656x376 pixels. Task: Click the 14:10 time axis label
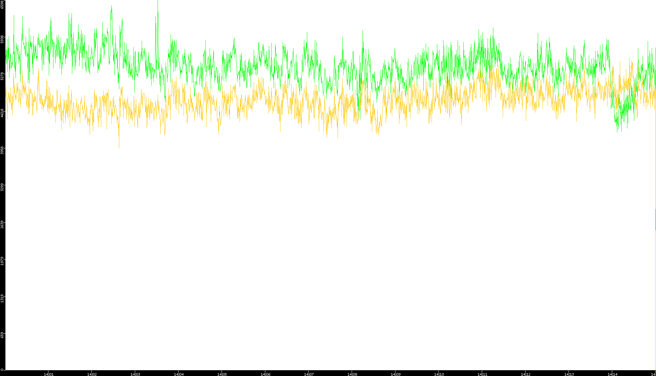[439, 374]
